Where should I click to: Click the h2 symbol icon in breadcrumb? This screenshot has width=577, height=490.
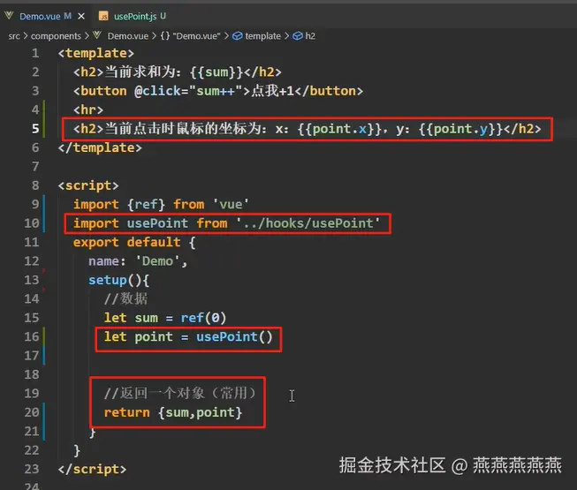click(297, 36)
